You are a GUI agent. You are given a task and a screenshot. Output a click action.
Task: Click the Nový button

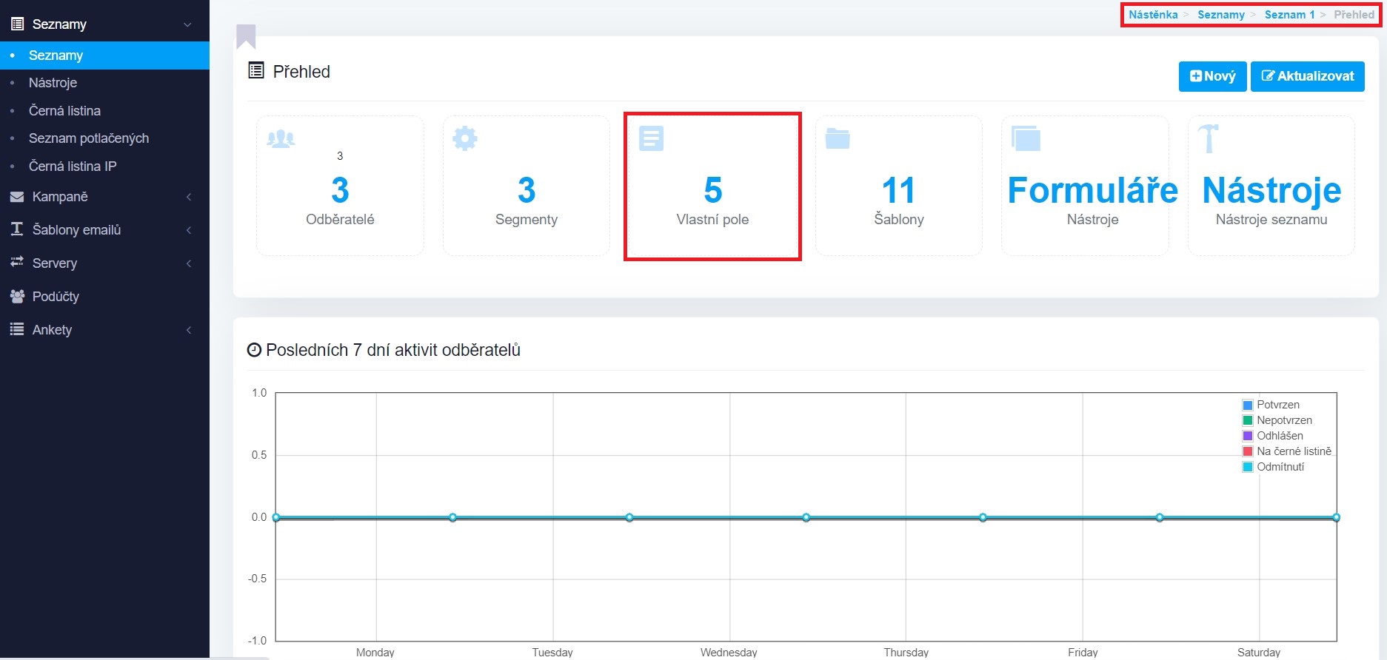(x=1212, y=76)
